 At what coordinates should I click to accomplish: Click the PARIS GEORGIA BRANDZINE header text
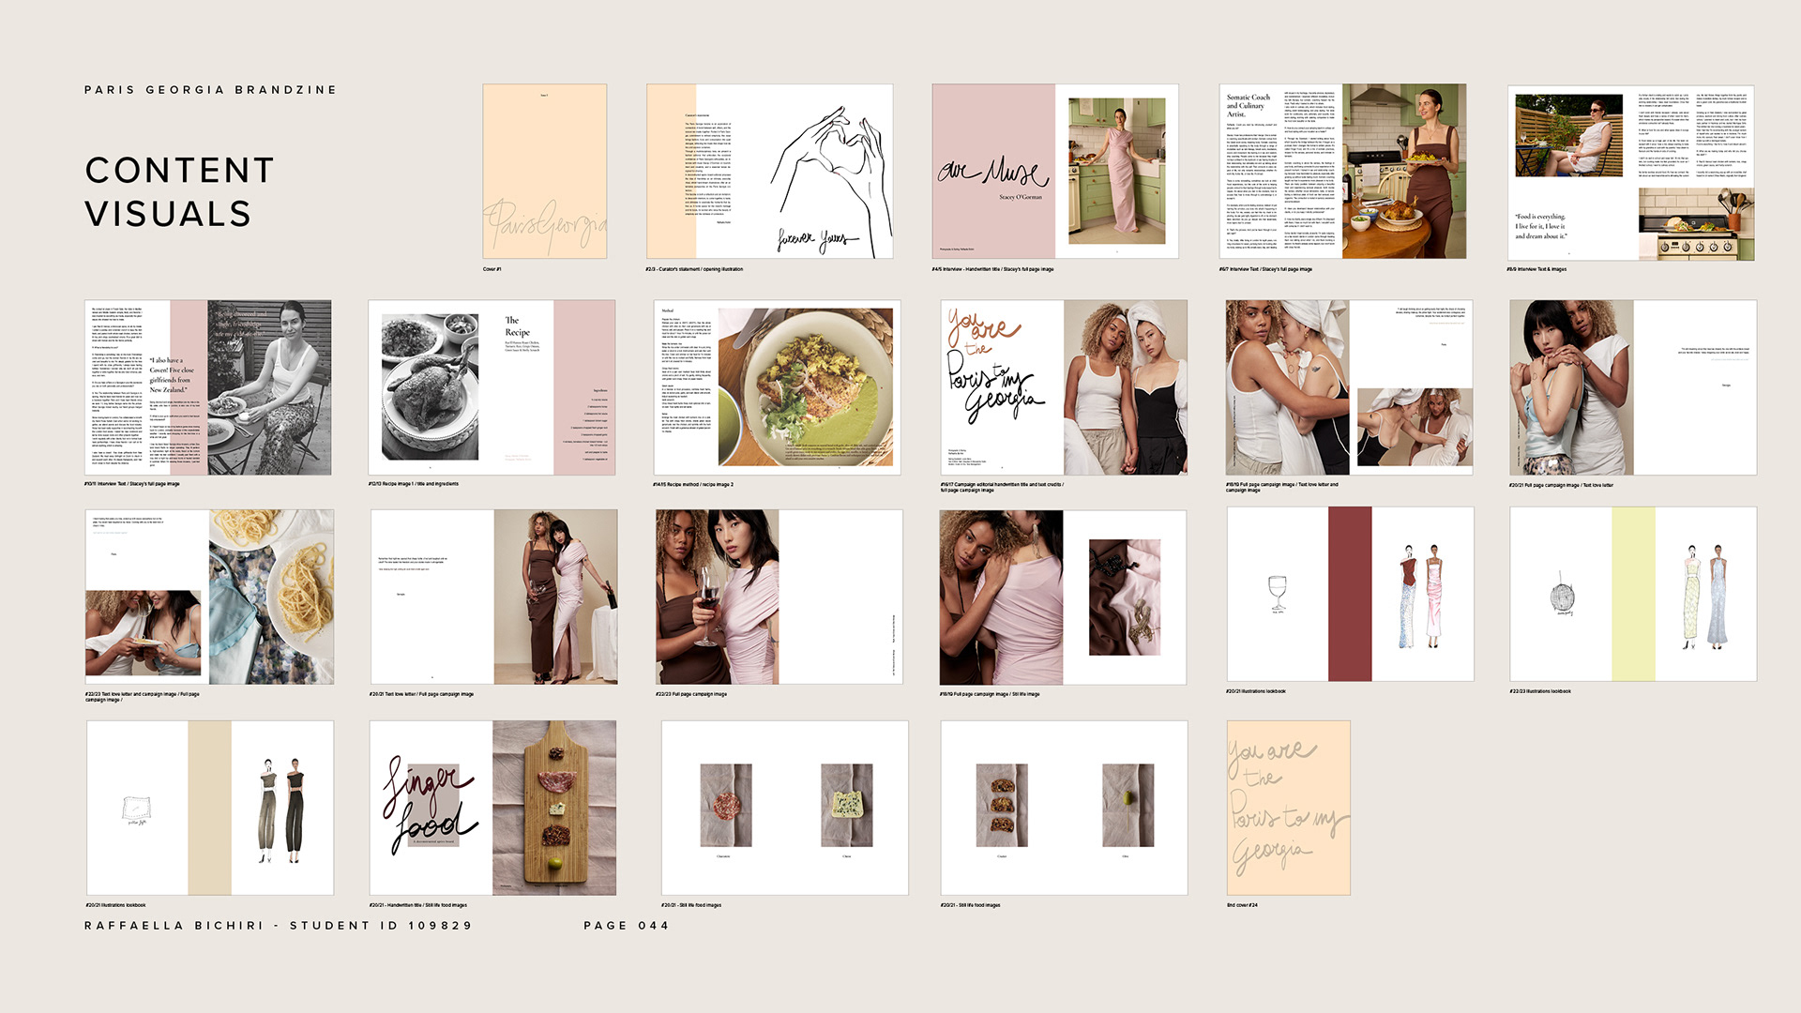[x=210, y=90]
